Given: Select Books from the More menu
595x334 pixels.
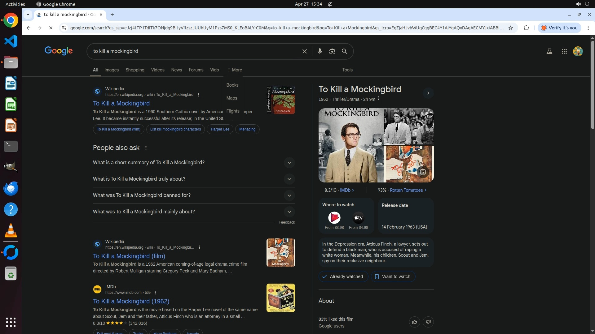Looking at the screenshot, I should tap(232, 85).
